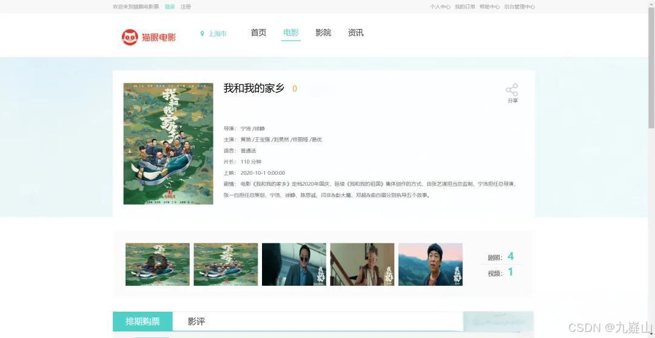This screenshot has width=655, height=338.
Task: Open the 上海市 city selector
Action: tap(217, 33)
